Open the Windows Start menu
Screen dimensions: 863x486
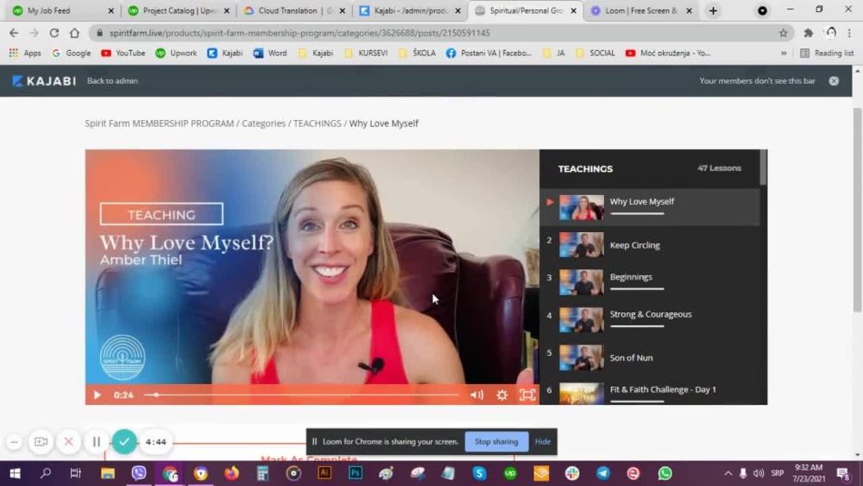(15, 473)
